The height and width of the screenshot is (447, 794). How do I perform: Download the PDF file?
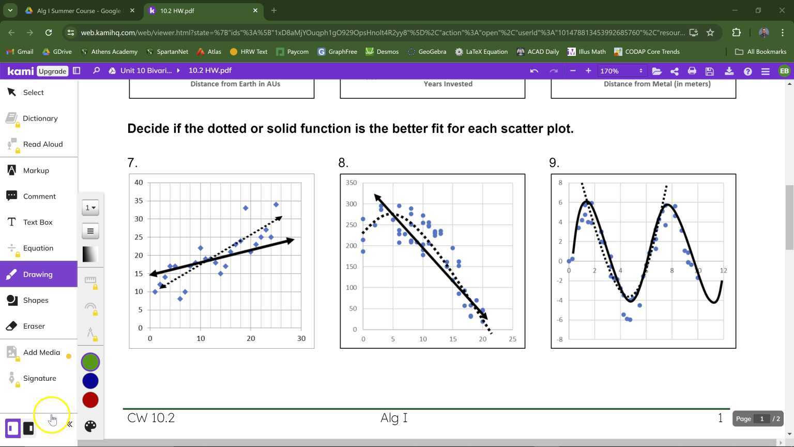[x=729, y=71]
